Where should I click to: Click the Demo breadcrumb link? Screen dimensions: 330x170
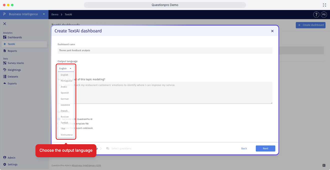click(55, 15)
